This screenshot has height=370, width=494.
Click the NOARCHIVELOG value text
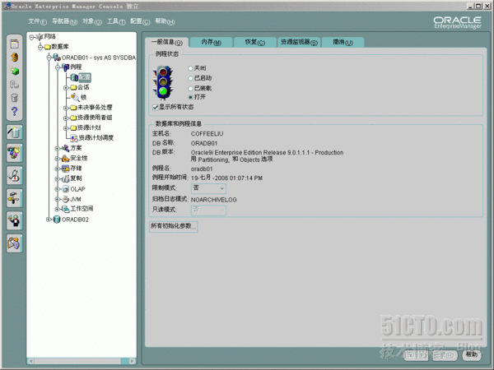click(x=213, y=200)
